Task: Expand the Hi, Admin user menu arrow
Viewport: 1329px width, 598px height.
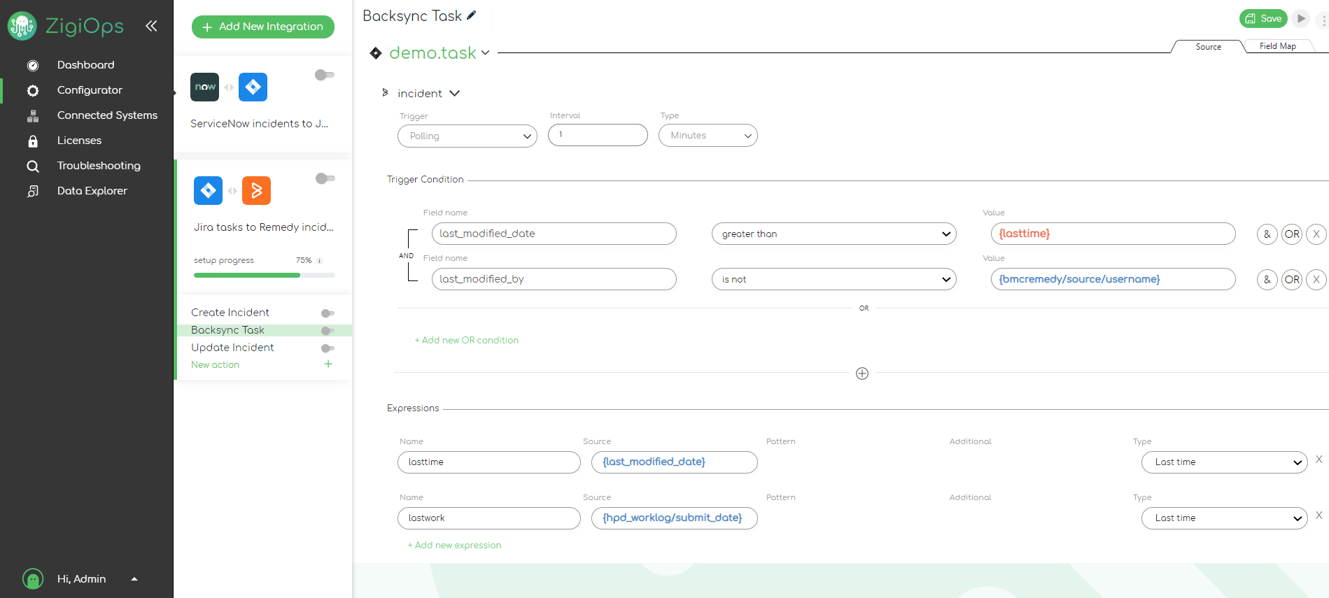Action: click(134, 579)
